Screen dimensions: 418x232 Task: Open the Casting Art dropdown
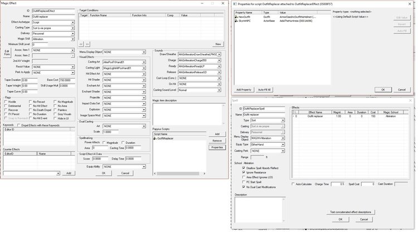(x=144, y=62)
